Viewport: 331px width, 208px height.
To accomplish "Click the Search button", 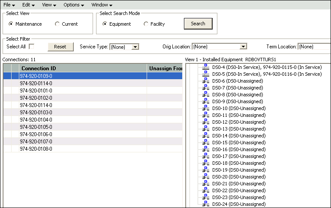I will [198, 24].
